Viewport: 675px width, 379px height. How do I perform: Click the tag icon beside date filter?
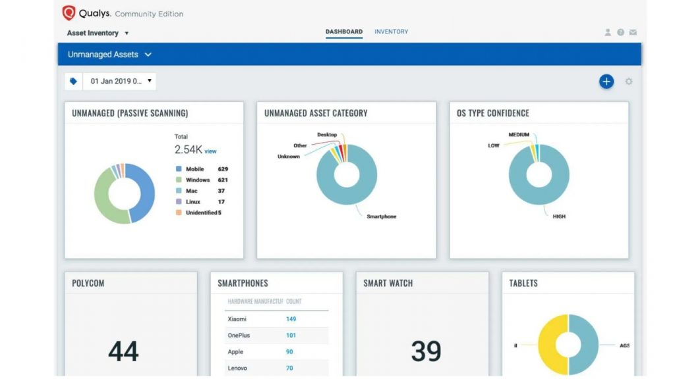click(x=74, y=81)
